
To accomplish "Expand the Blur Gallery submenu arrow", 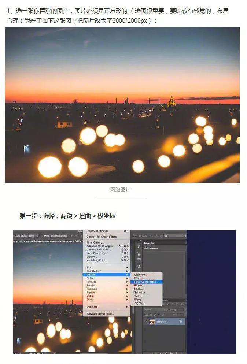I will 127,271.
